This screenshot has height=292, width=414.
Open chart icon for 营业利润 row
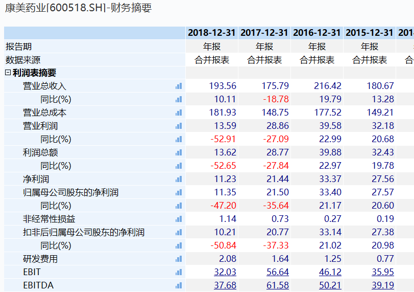pyautogui.click(x=179, y=126)
